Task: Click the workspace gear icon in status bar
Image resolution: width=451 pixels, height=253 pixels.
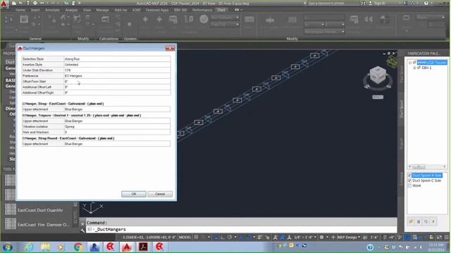Action: click(x=321, y=238)
